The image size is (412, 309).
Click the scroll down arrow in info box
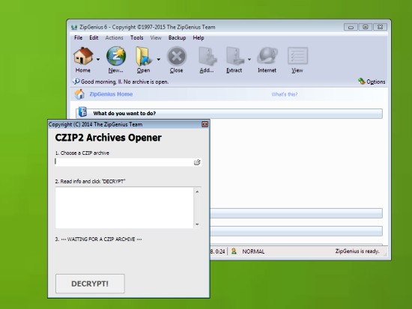click(x=197, y=224)
